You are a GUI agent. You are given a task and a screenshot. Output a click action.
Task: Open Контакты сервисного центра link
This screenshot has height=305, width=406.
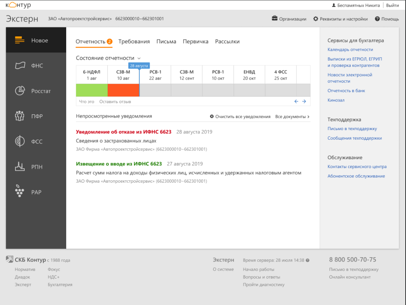point(357,166)
